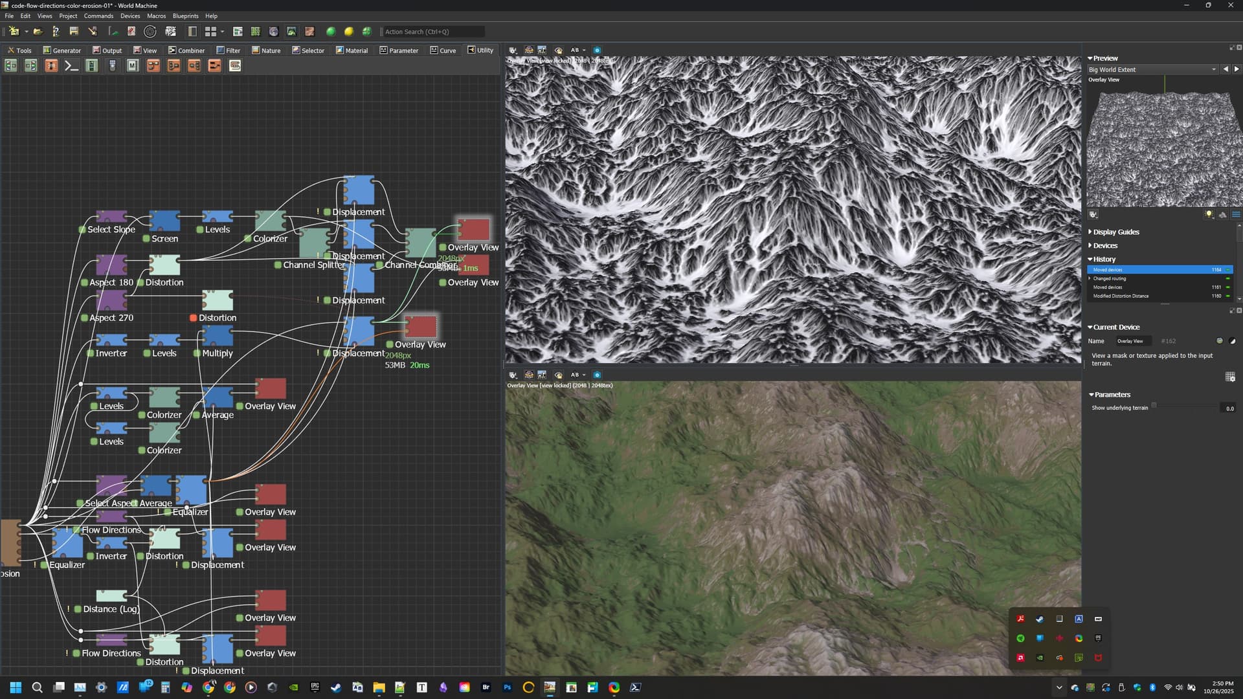Select Modified Distortion Distance history entry
The image size is (1243, 699).
point(1121,296)
